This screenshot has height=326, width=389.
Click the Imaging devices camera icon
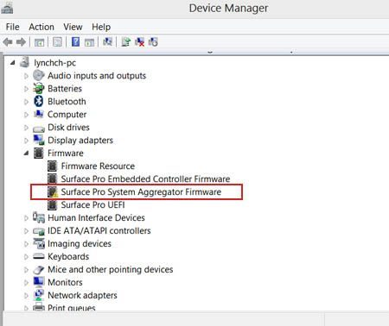click(39, 243)
